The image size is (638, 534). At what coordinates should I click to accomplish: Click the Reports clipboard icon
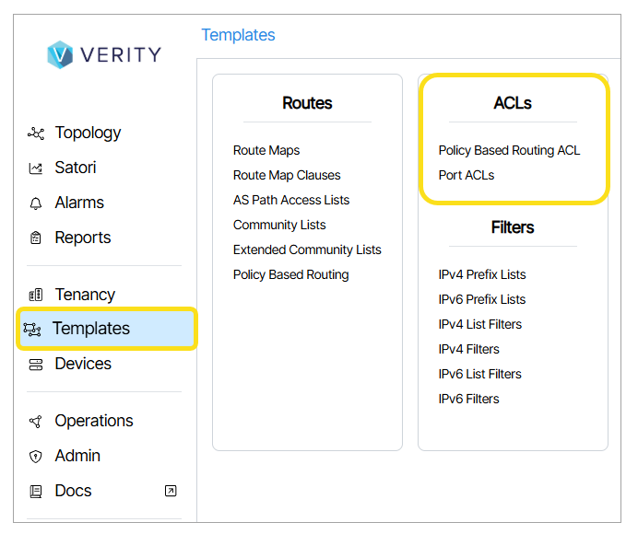(x=36, y=238)
